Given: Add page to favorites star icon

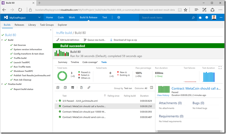Looking at the screenshot, I should point(186,10).
